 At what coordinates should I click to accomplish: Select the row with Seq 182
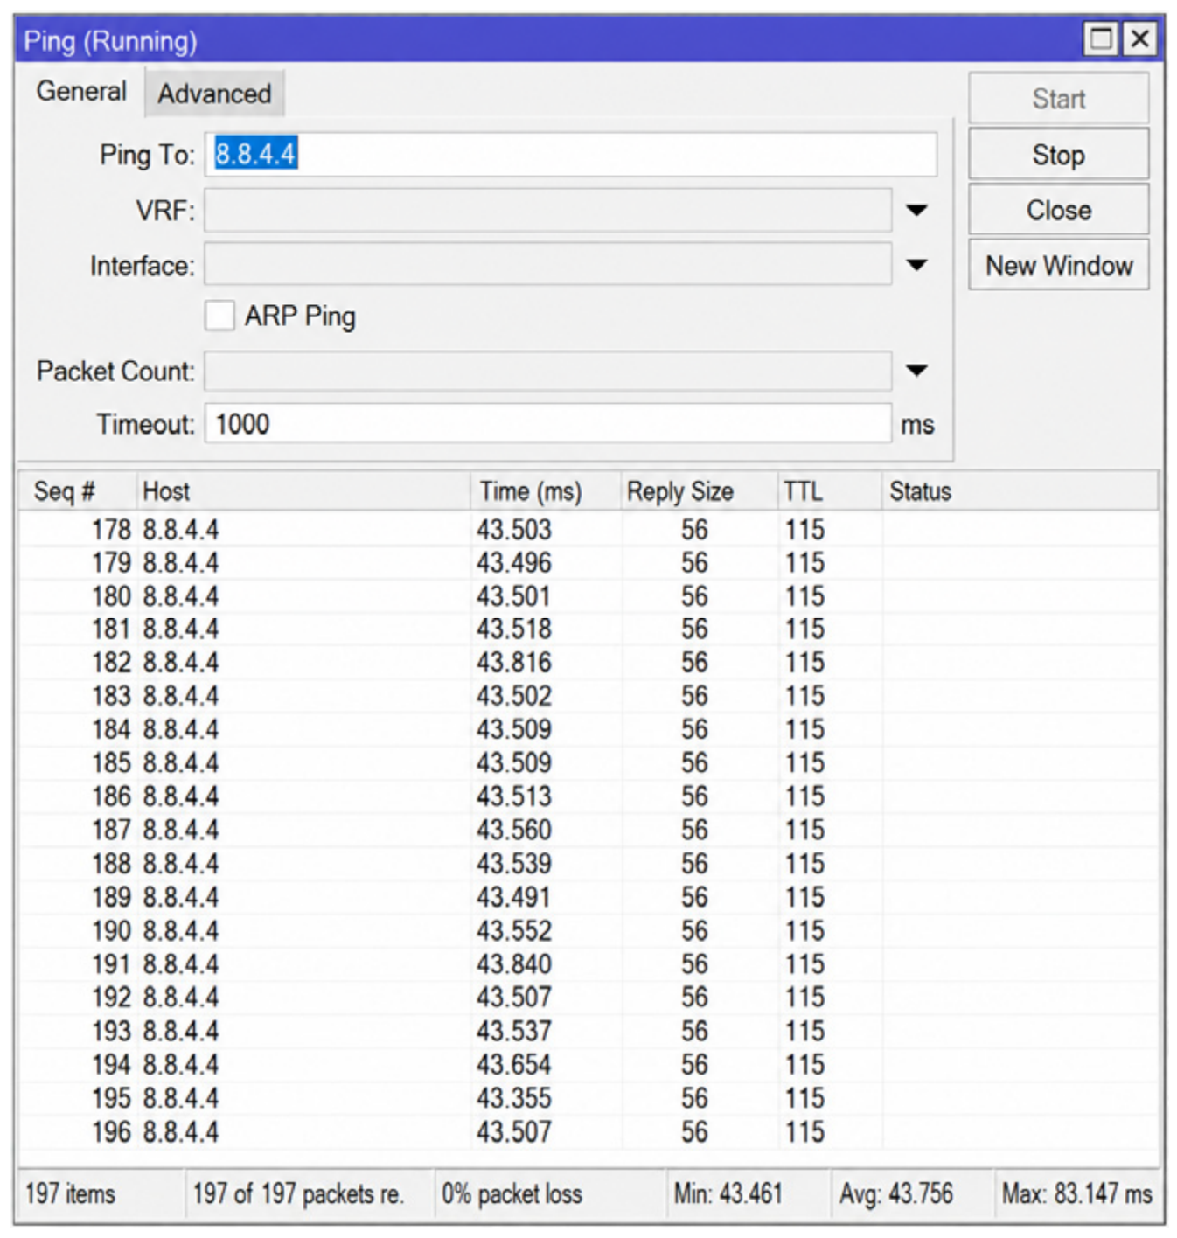588,663
